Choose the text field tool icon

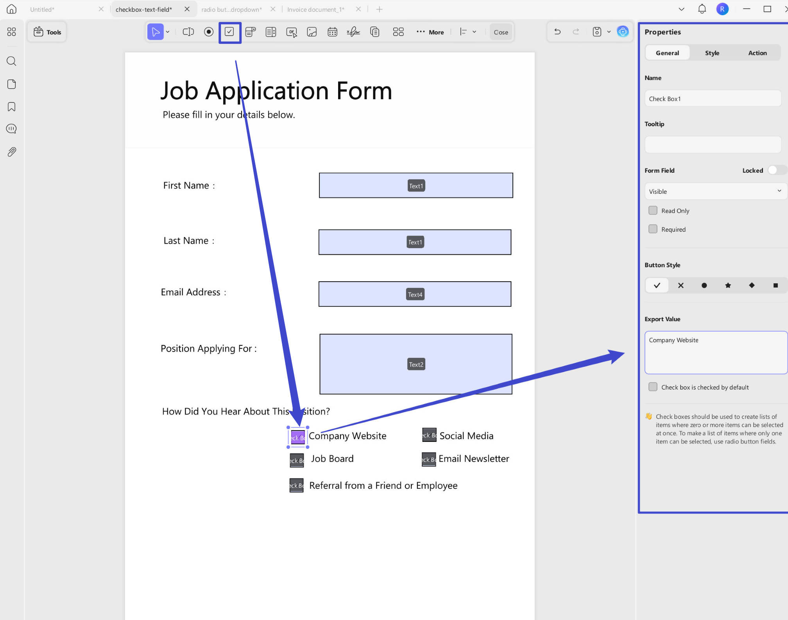(x=188, y=32)
